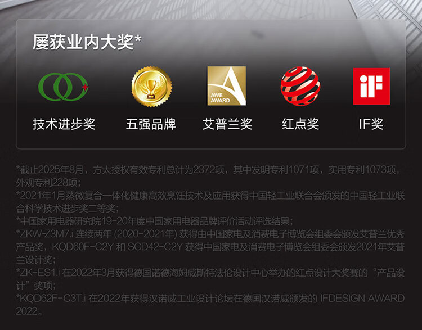Click the red iF logo square
This screenshot has height=330, width=422.
[371, 86]
